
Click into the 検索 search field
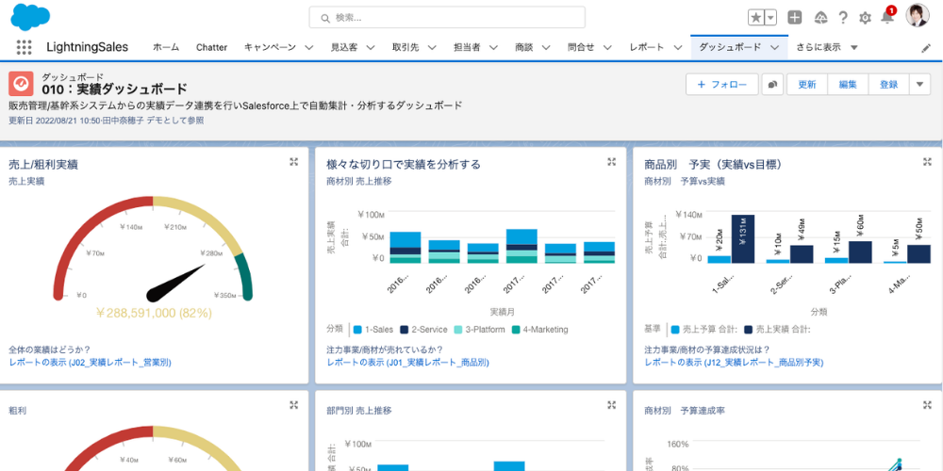[x=447, y=17]
